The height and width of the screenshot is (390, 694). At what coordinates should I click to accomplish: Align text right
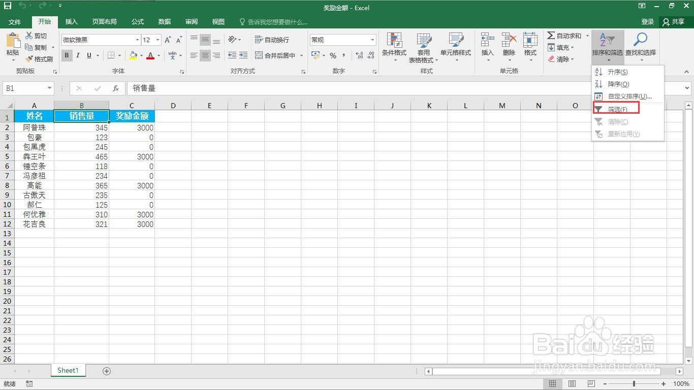click(216, 55)
